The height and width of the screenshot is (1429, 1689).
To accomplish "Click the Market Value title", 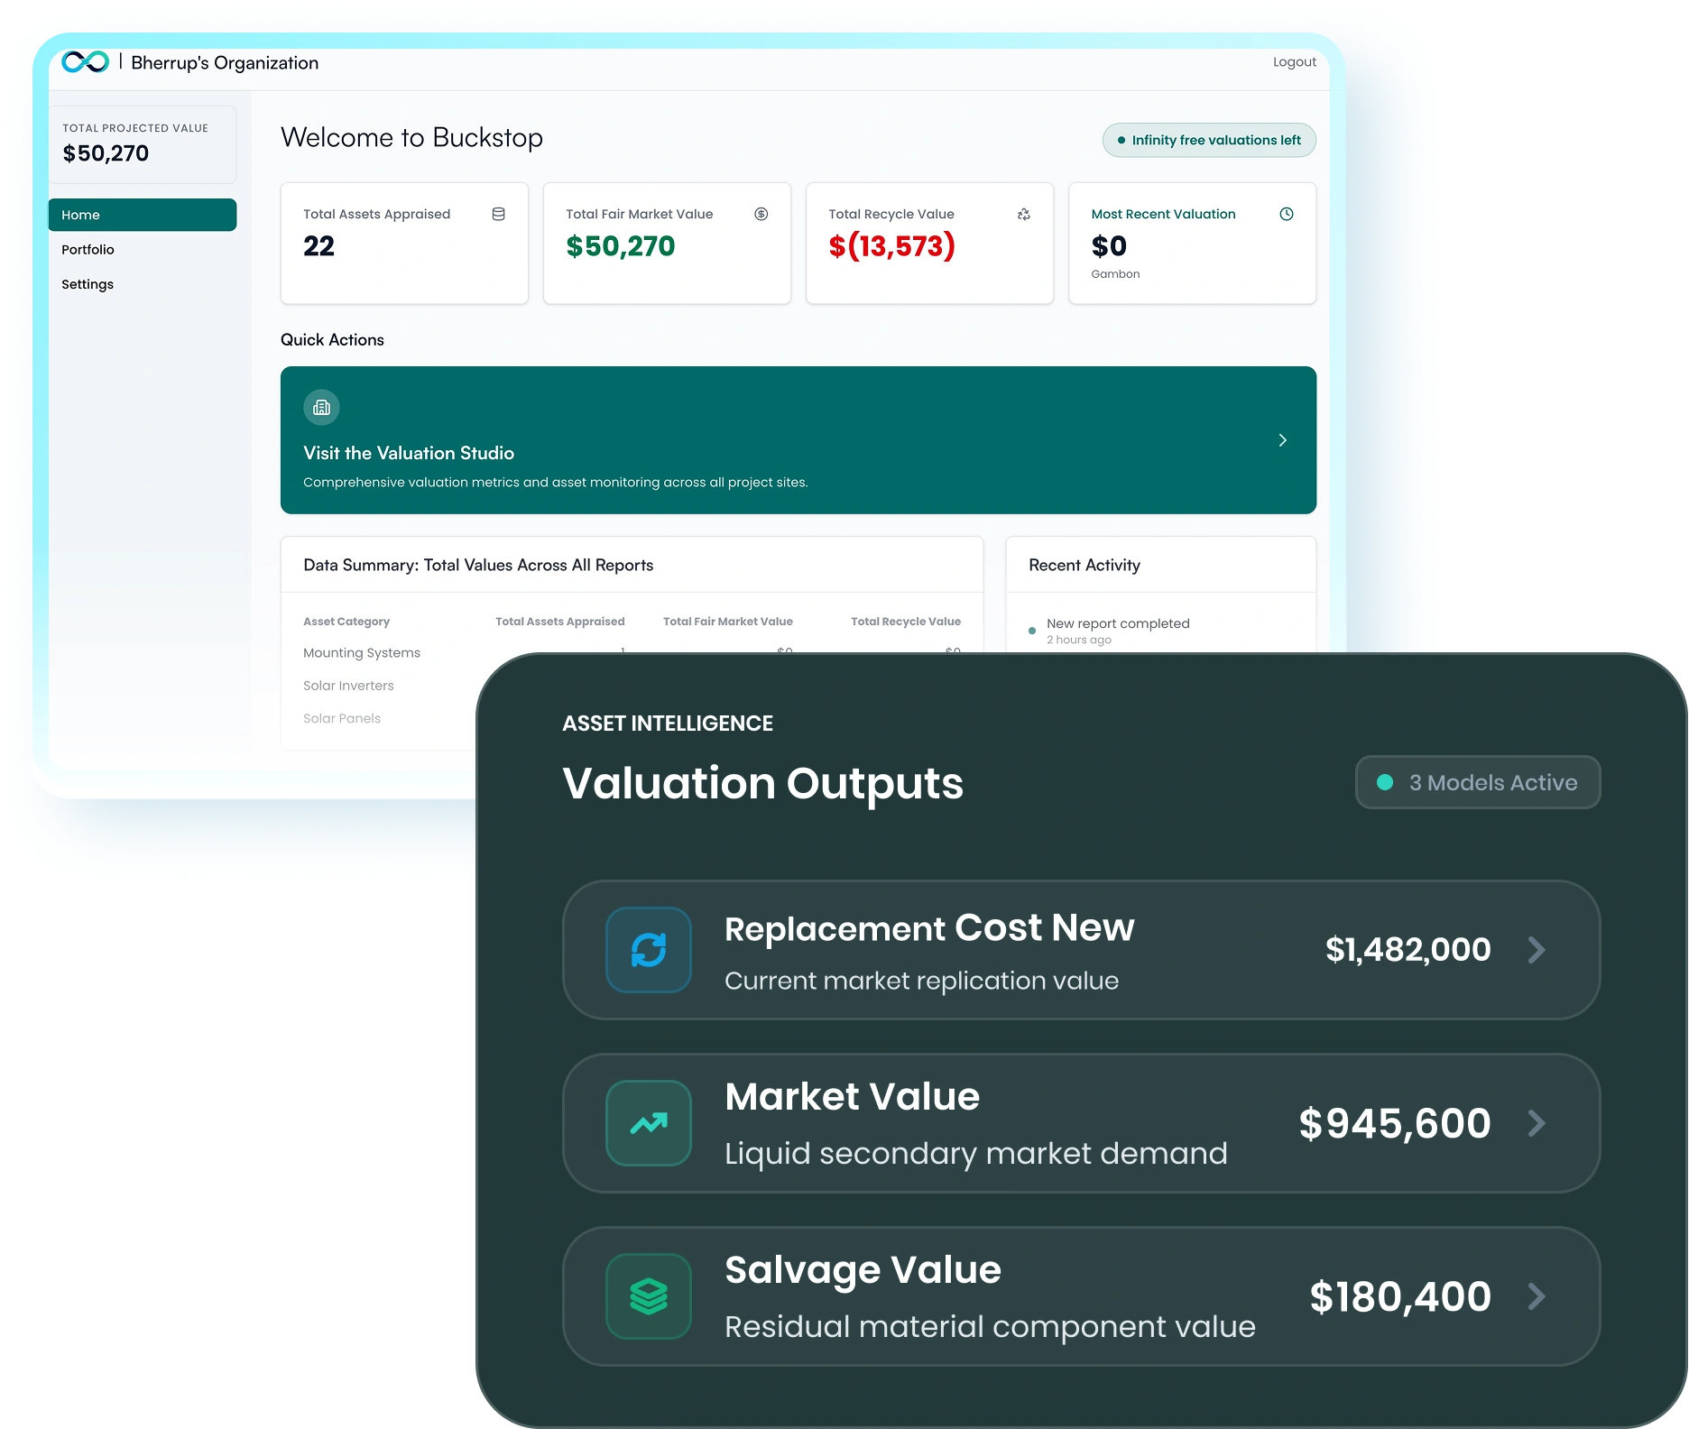I will (853, 1097).
